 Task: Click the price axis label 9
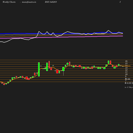[126, 76]
